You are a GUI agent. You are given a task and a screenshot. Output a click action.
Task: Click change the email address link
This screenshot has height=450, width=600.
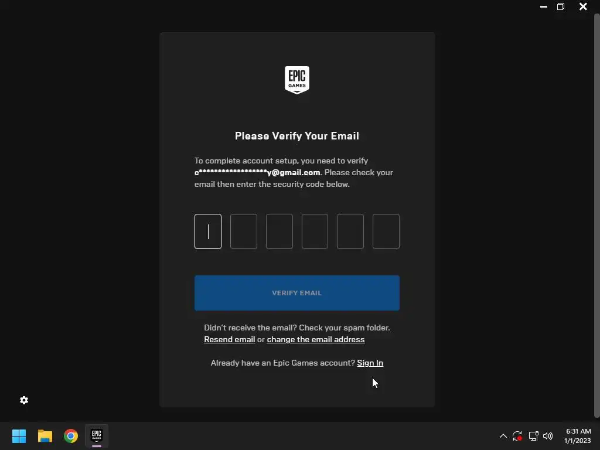tap(316, 340)
